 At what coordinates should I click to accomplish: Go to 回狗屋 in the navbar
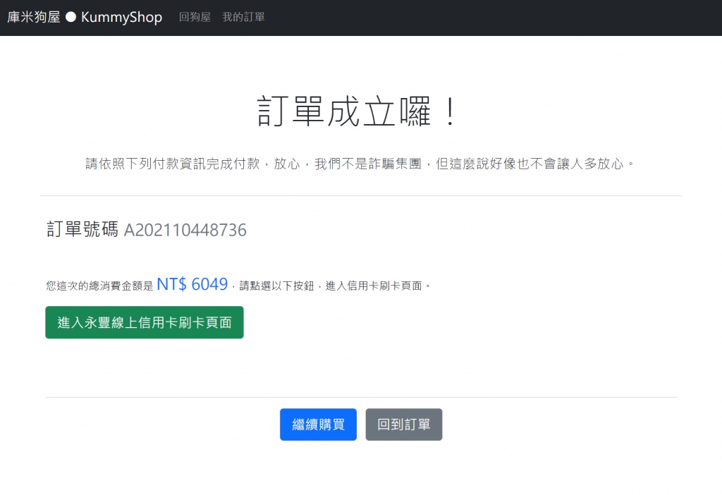click(195, 17)
